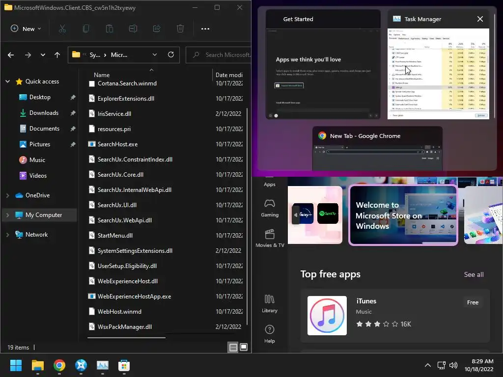Click the Copy icon in Explorer toolbar
The image size is (503, 377).
coord(86,28)
